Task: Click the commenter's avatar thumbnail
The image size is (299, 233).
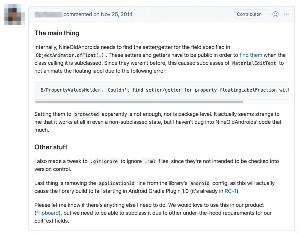Action: (x=15, y=14)
